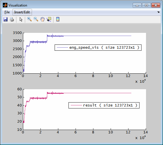Open the File menu
The width and height of the screenshot is (163, 145).
(7, 12)
